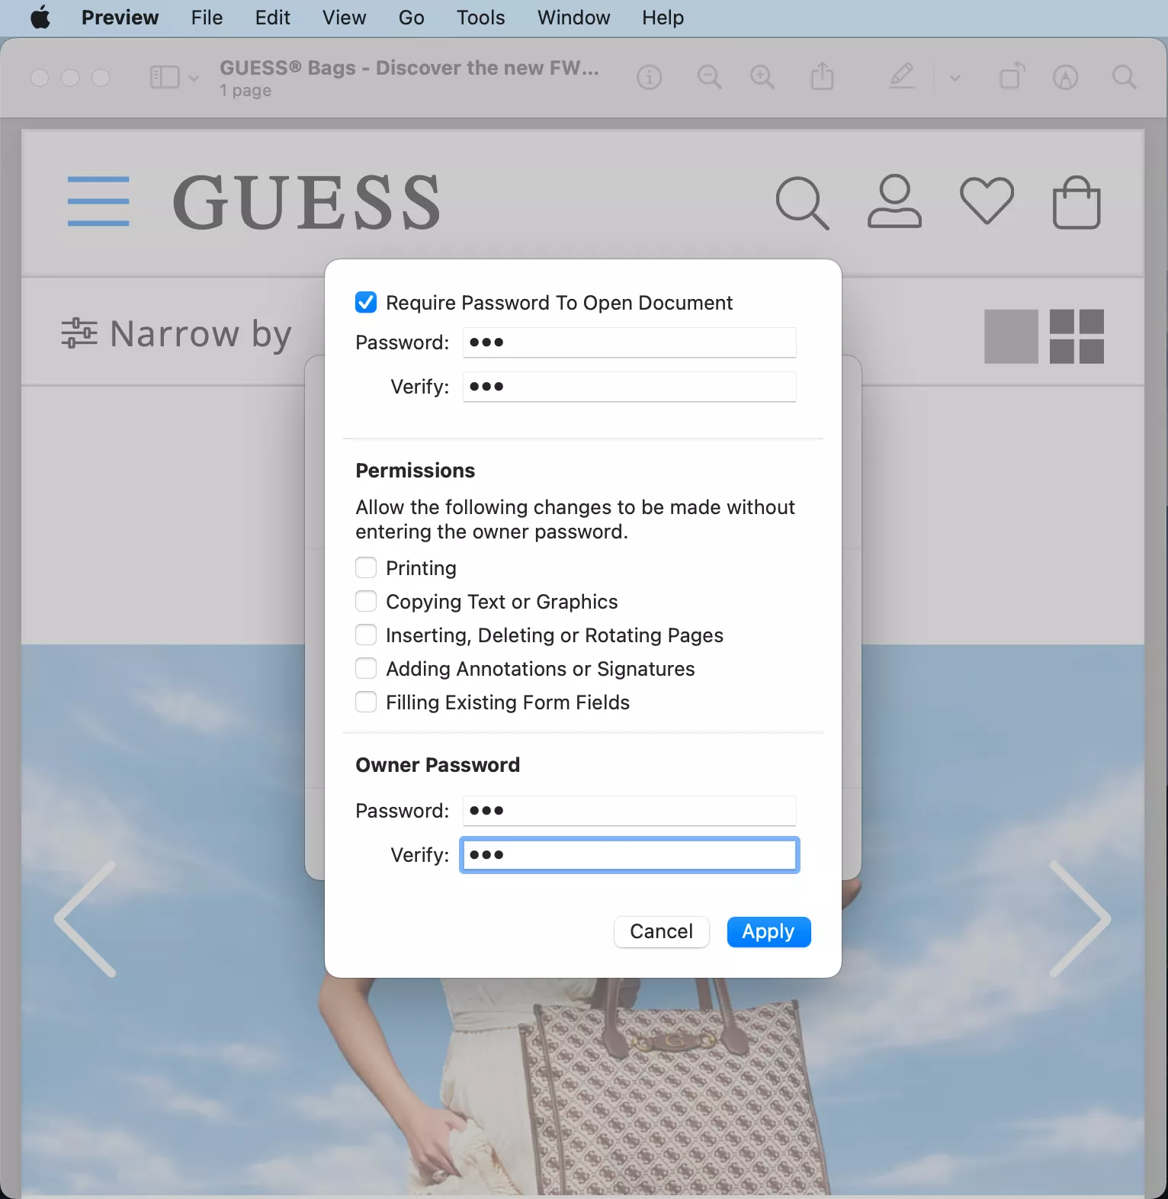Enable Adding Annotations or Signatures
Viewport: 1168px width, 1199px height.
pos(366,668)
